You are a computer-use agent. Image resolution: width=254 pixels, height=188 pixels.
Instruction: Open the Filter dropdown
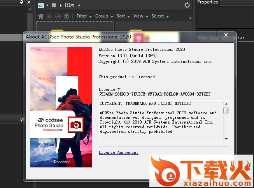pyautogui.click(x=84, y=16)
